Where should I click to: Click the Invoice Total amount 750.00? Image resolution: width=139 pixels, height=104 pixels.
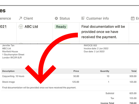tap(133, 103)
